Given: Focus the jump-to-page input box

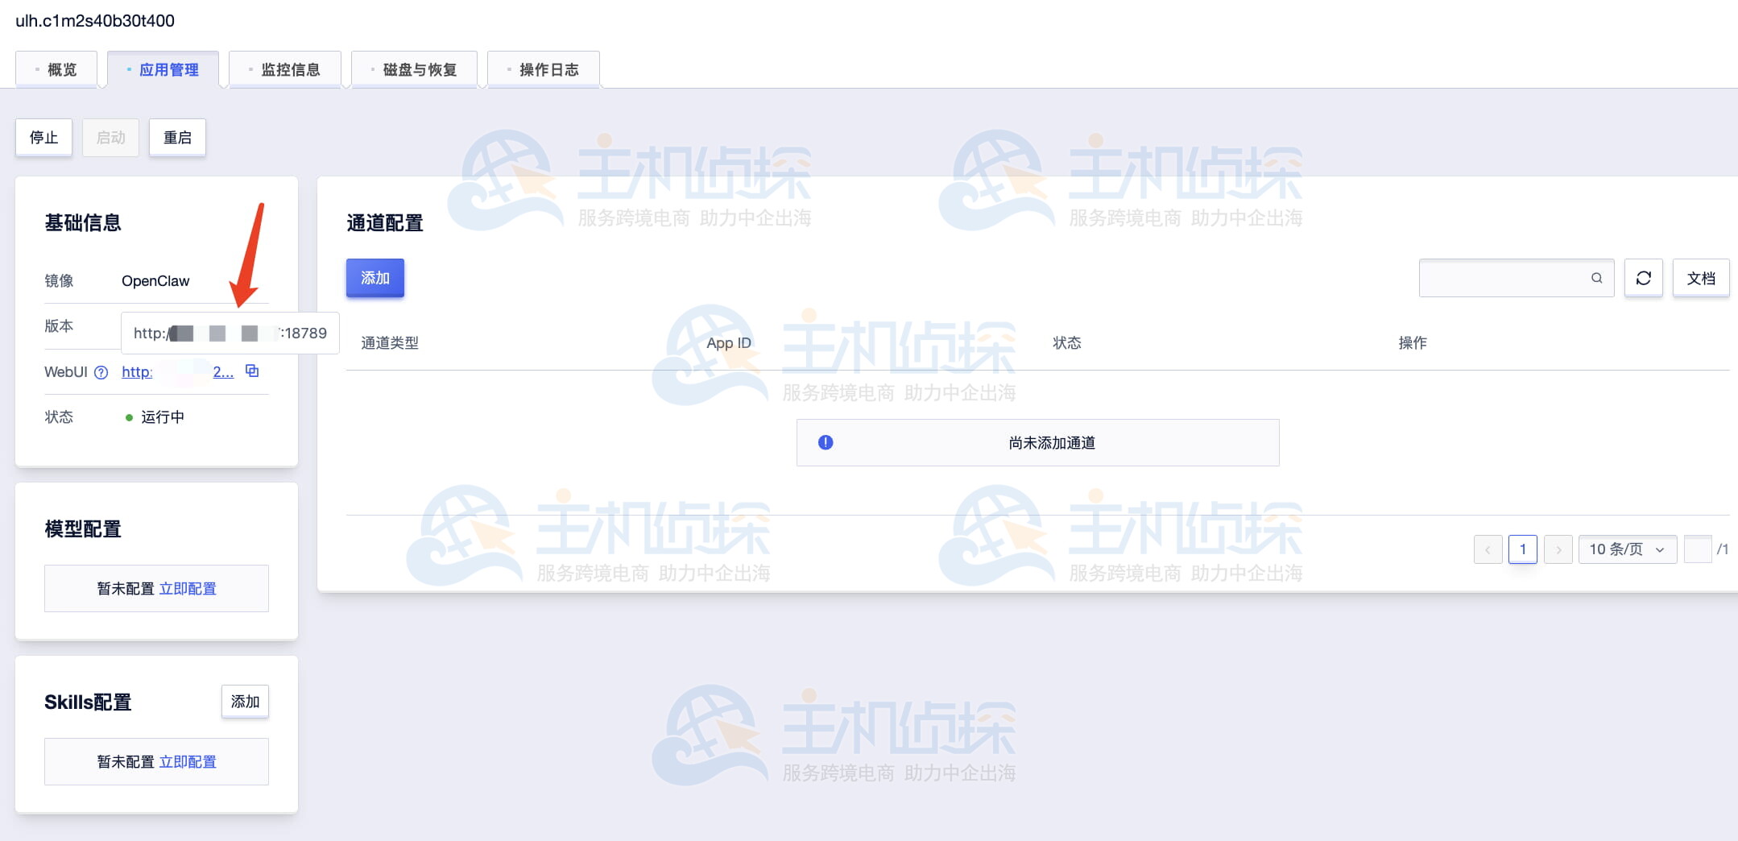Looking at the screenshot, I should 1698,549.
